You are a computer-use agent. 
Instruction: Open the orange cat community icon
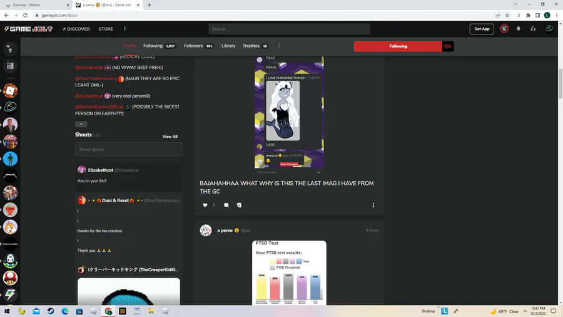coord(10,227)
